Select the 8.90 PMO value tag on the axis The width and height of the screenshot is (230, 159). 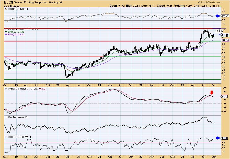pos(224,96)
